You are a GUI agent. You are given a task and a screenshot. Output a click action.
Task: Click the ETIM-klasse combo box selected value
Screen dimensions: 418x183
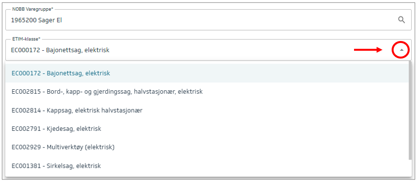[x=60, y=50]
